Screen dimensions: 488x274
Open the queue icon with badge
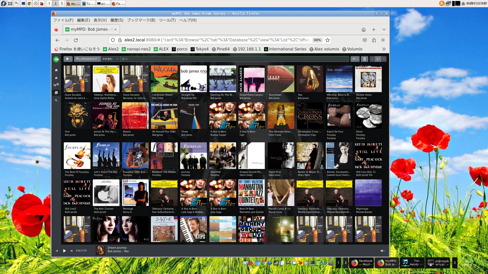coord(56,85)
